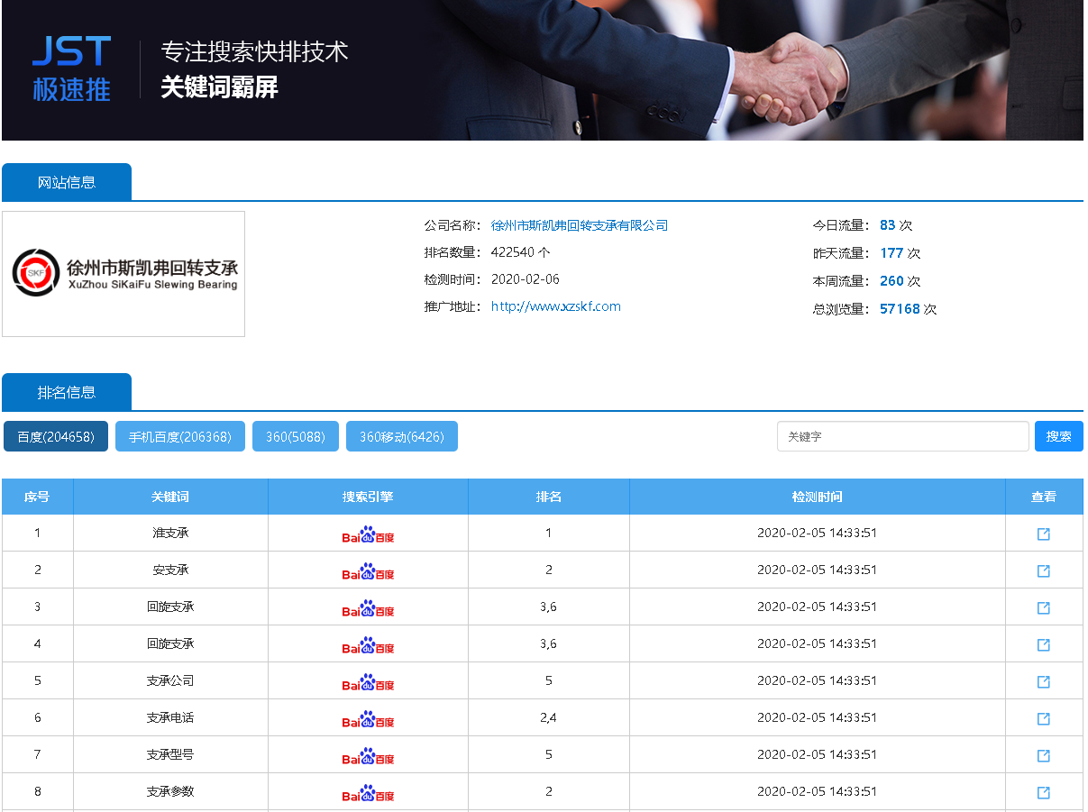Open view icon for 支承型号 row
1088x812 pixels.
click(1043, 755)
